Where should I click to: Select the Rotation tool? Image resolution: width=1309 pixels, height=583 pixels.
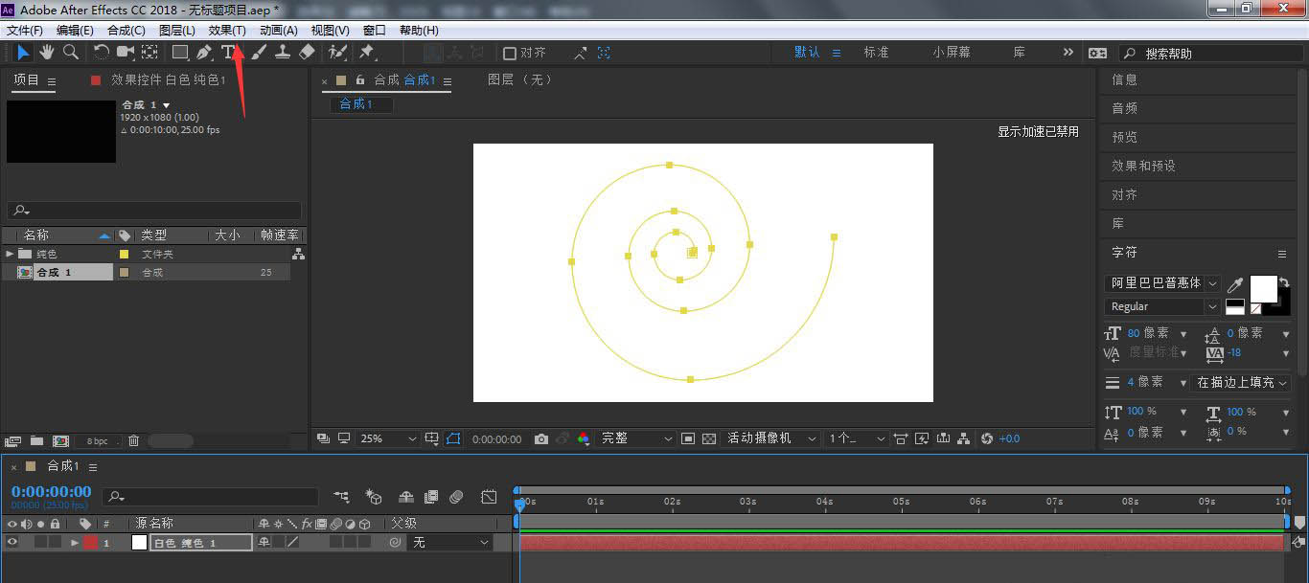(101, 53)
